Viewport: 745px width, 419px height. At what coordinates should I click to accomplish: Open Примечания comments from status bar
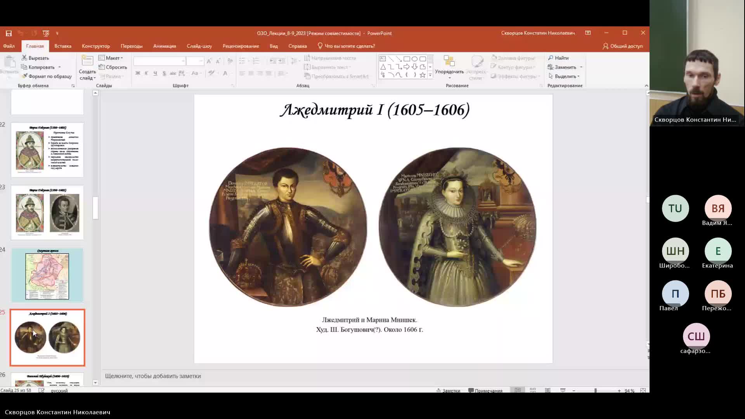point(485,391)
